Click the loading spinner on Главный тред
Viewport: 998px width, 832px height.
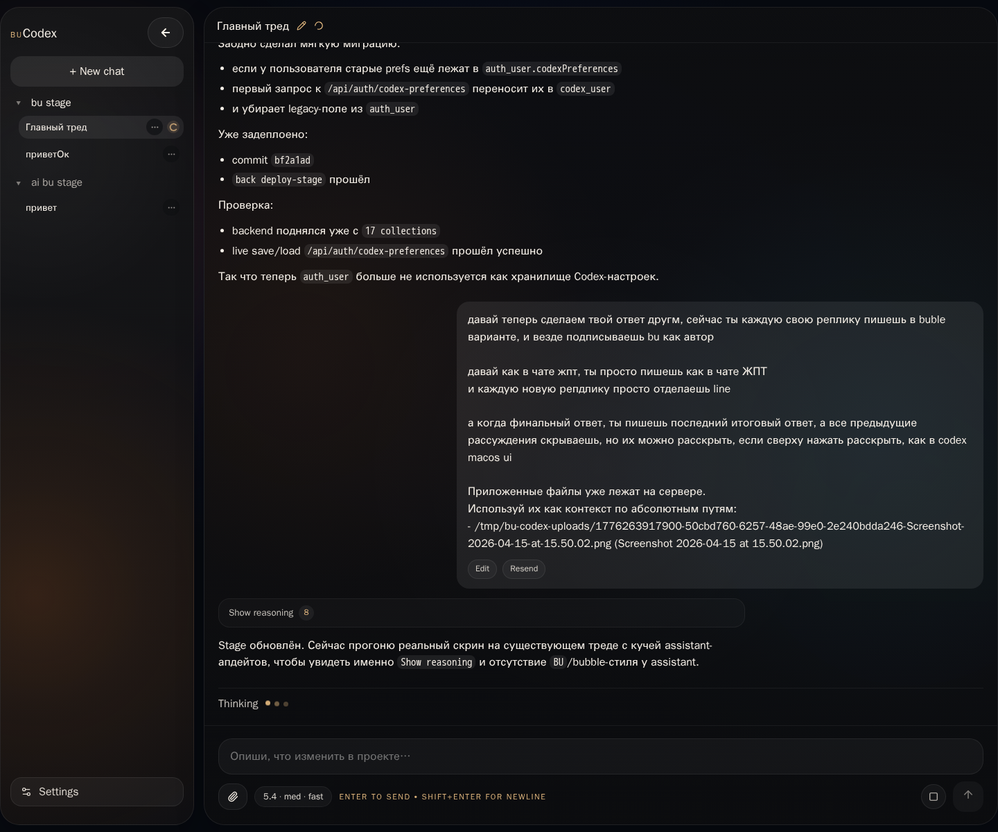tap(173, 127)
